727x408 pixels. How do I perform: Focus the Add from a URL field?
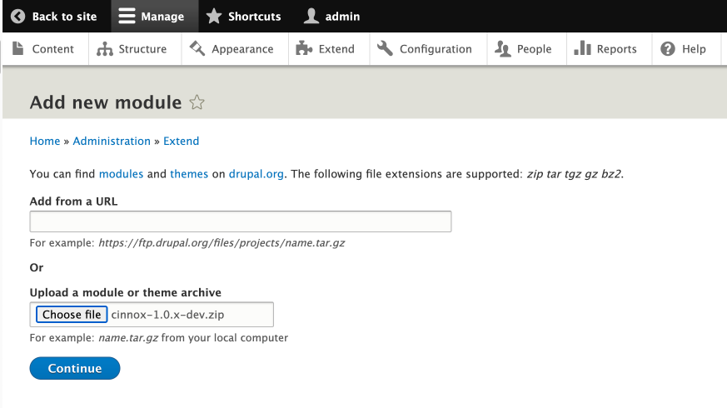point(241,221)
